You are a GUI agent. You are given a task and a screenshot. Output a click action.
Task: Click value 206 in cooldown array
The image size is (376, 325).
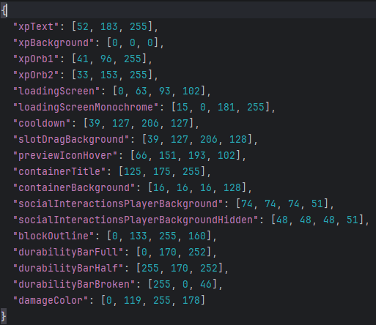[x=150, y=123]
